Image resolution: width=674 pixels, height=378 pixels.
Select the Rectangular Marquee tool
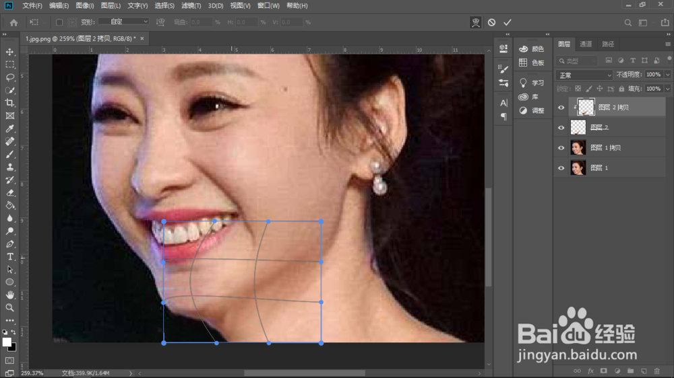[9, 65]
